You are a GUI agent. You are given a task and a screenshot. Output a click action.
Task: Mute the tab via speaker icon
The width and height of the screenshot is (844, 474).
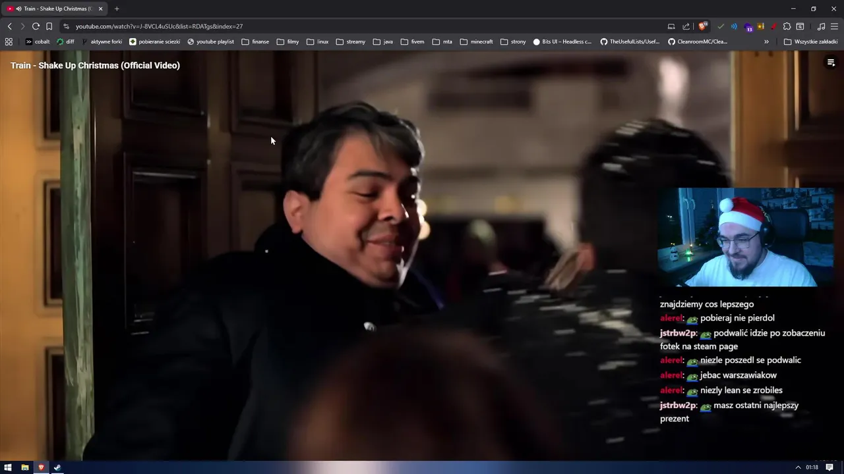18,9
